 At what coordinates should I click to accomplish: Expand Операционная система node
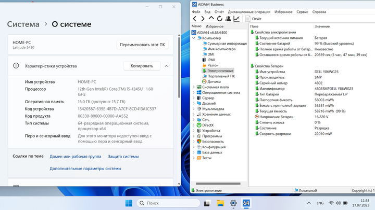194,93
